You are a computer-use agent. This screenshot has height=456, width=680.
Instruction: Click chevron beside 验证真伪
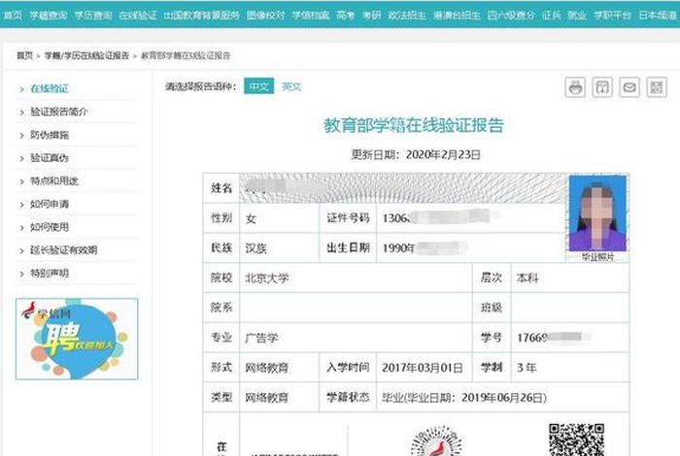click(21, 158)
